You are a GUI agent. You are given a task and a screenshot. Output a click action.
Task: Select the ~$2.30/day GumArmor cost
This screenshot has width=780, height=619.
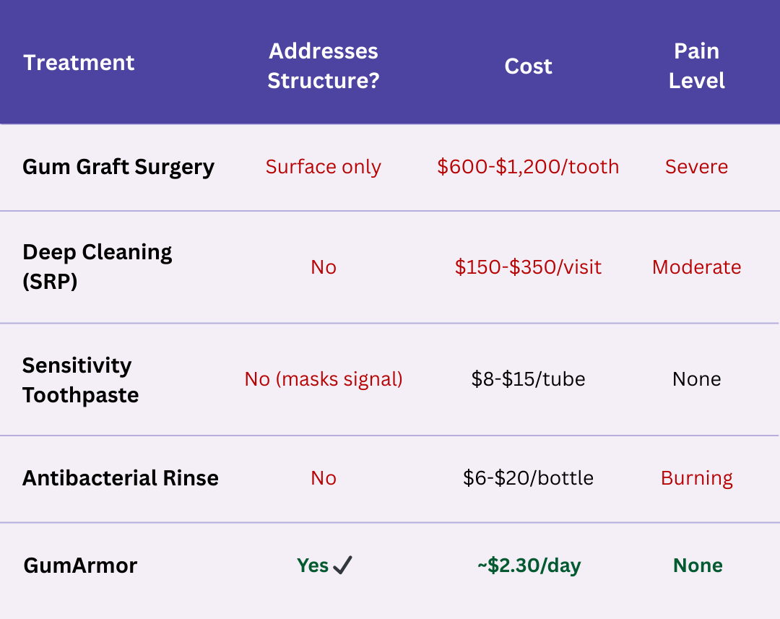coord(528,566)
